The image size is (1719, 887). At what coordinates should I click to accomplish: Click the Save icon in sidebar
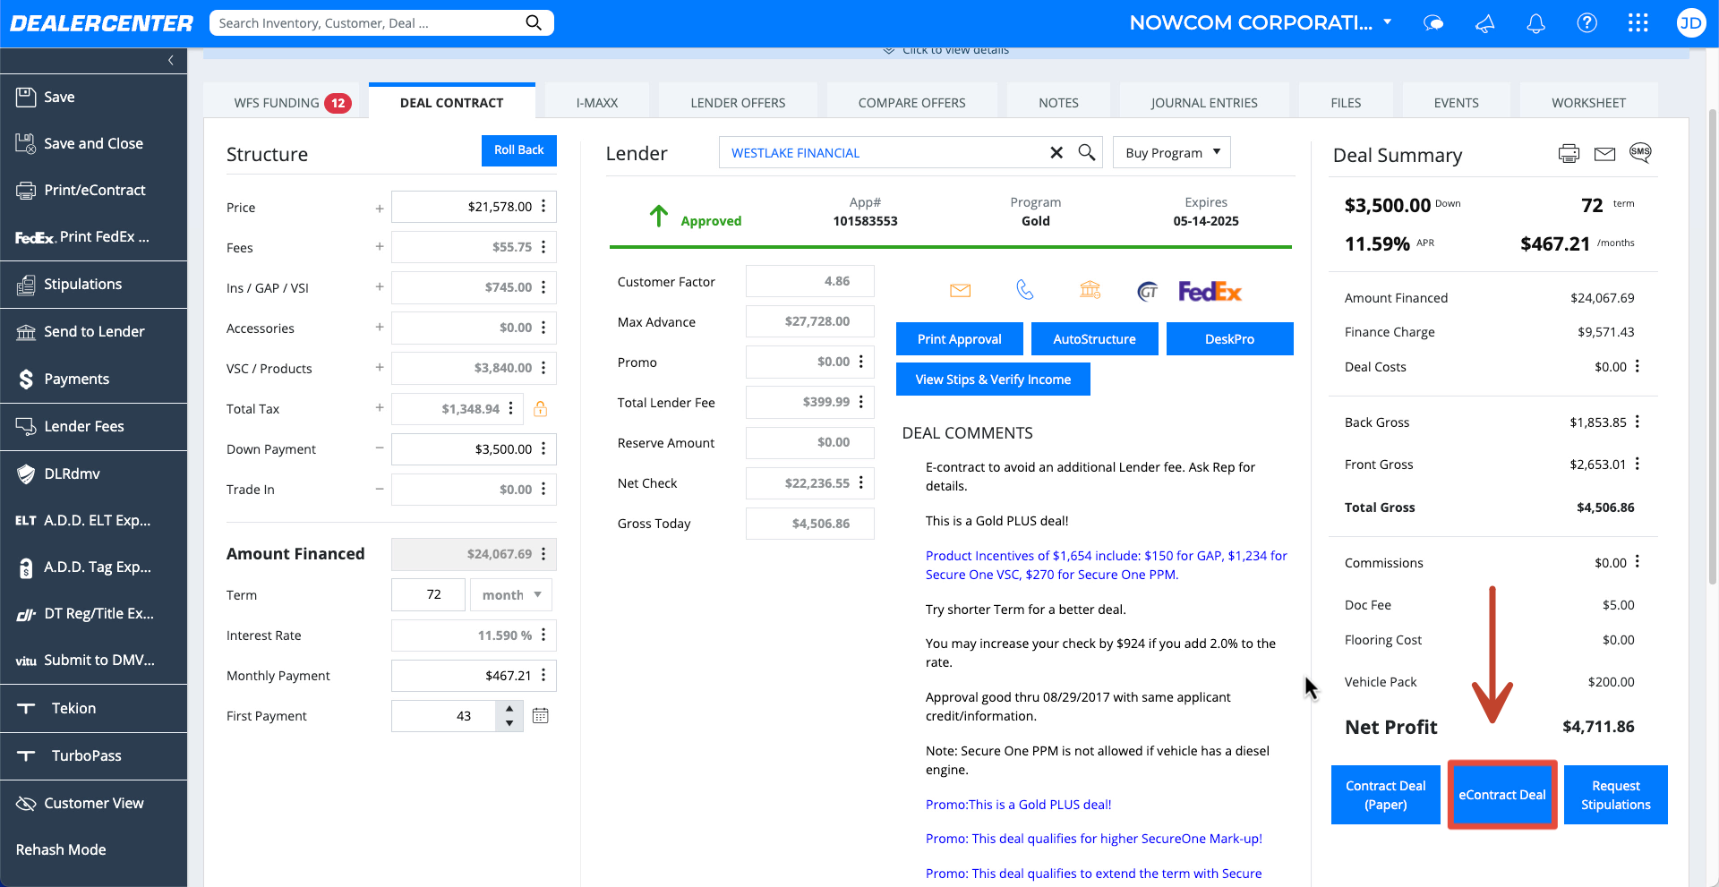pos(26,97)
